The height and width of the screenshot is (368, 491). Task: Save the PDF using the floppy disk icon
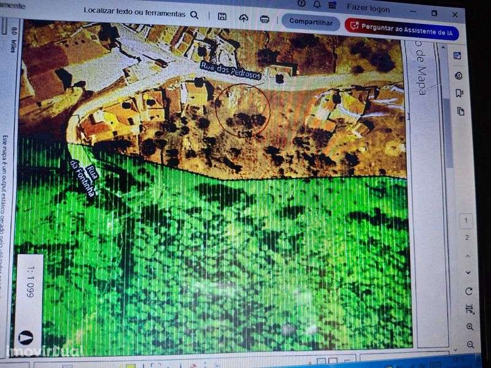(x=222, y=17)
